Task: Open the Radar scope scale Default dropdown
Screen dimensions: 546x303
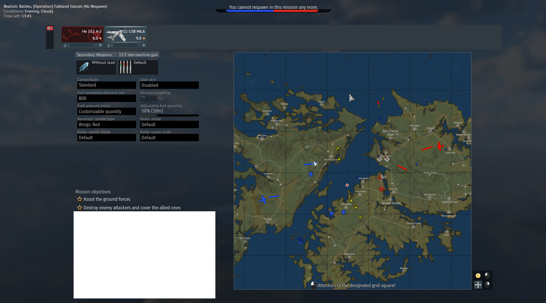Action: point(169,138)
